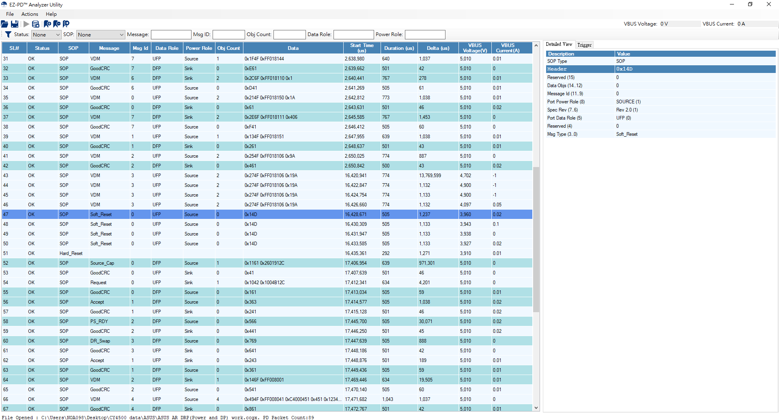
Task: Click the Open file folder icon
Action: (5, 24)
